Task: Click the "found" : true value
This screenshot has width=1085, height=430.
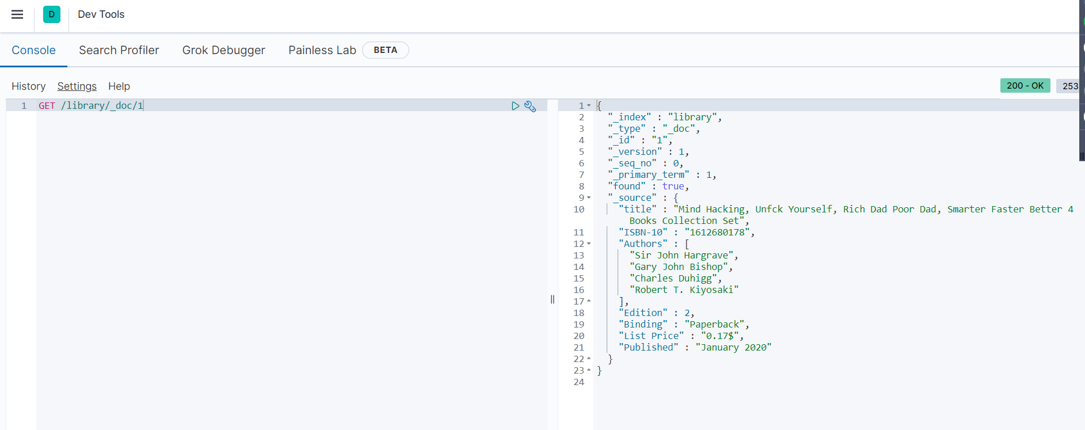Action: [x=673, y=187]
